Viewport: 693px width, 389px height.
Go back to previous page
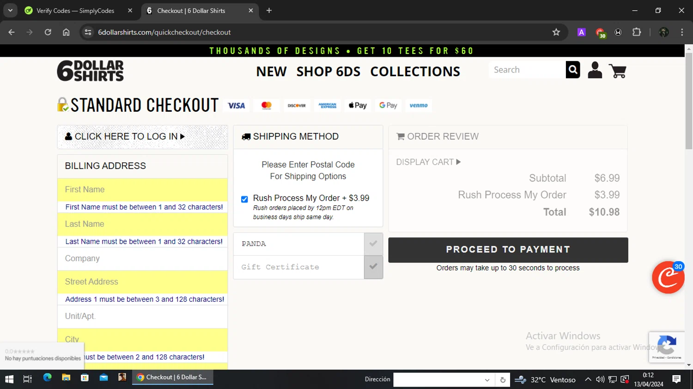(x=12, y=32)
